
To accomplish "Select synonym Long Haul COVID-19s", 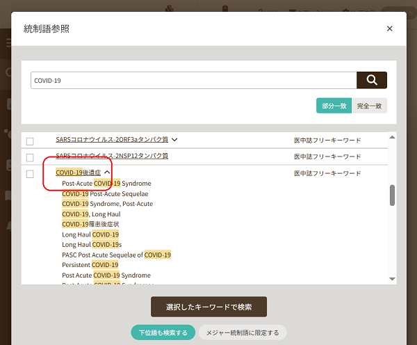I will point(92,245).
